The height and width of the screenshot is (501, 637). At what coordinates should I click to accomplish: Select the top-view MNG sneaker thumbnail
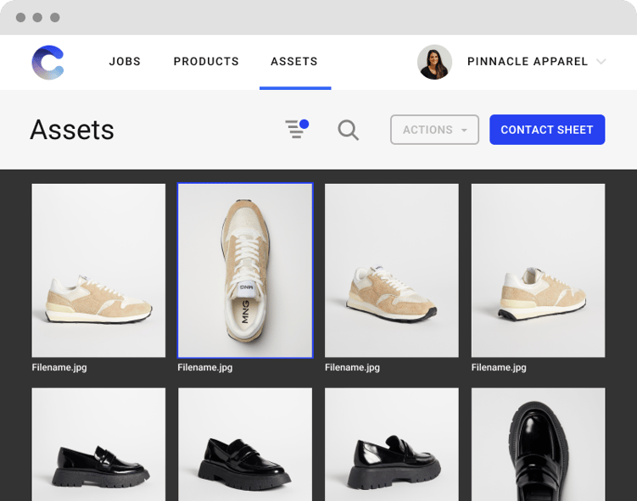point(245,270)
